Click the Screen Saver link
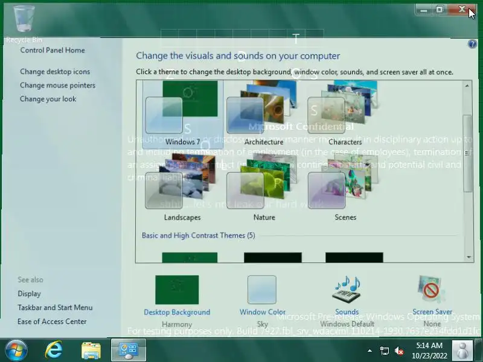The image size is (483, 362). tap(432, 312)
